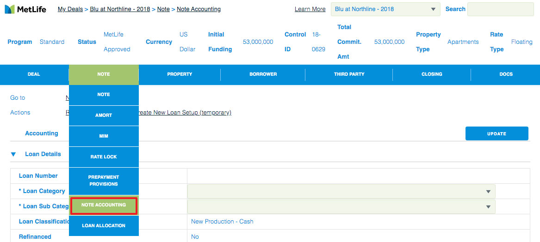Select MIM in the Note submenu

point(104,136)
